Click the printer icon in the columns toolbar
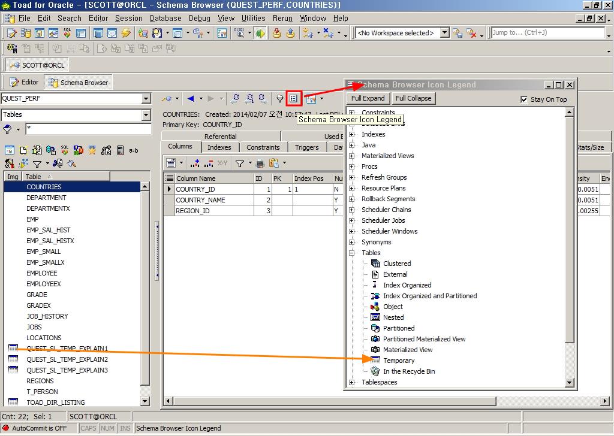 click(x=260, y=163)
